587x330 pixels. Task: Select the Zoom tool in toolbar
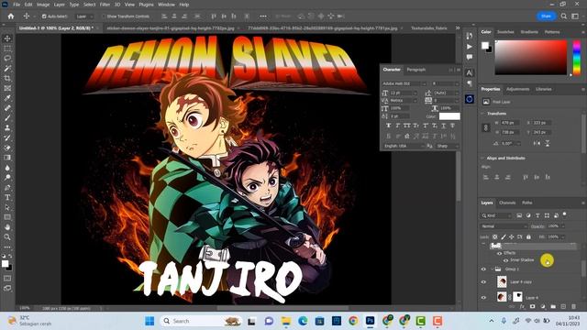(x=7, y=236)
